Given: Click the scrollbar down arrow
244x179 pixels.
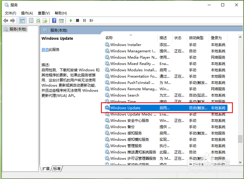Looking at the screenshot, I should pos(240,162).
